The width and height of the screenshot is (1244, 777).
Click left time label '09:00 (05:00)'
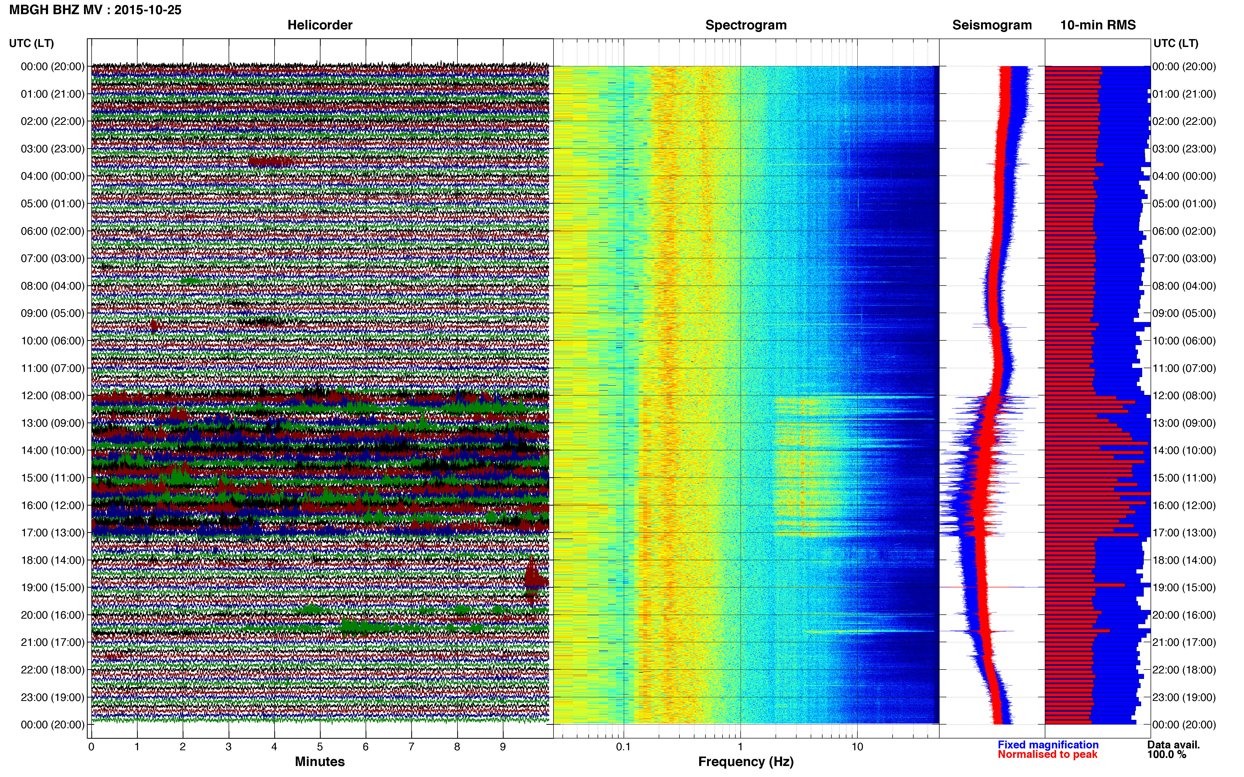pyautogui.click(x=52, y=313)
